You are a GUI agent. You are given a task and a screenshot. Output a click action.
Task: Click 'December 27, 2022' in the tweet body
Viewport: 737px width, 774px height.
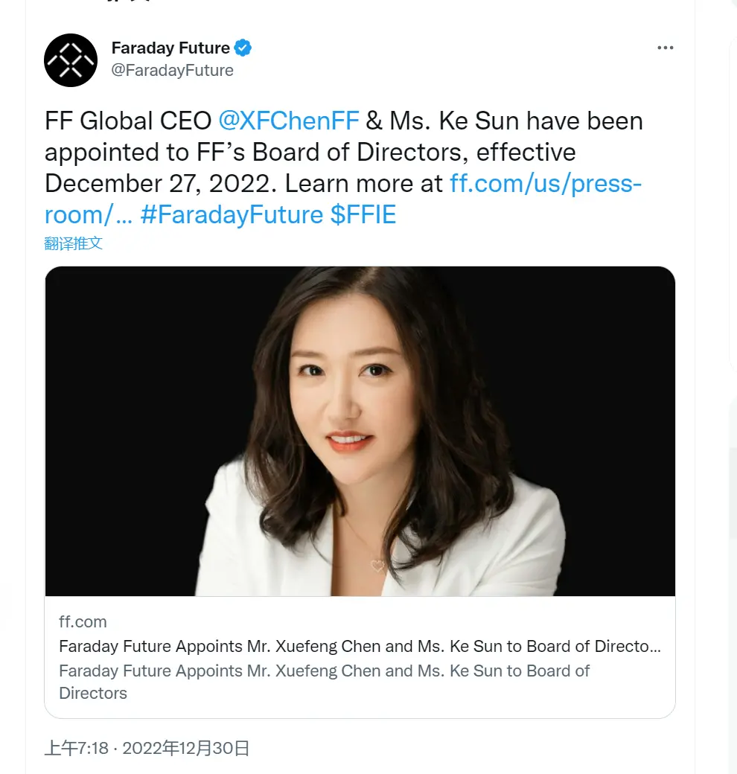[159, 183]
